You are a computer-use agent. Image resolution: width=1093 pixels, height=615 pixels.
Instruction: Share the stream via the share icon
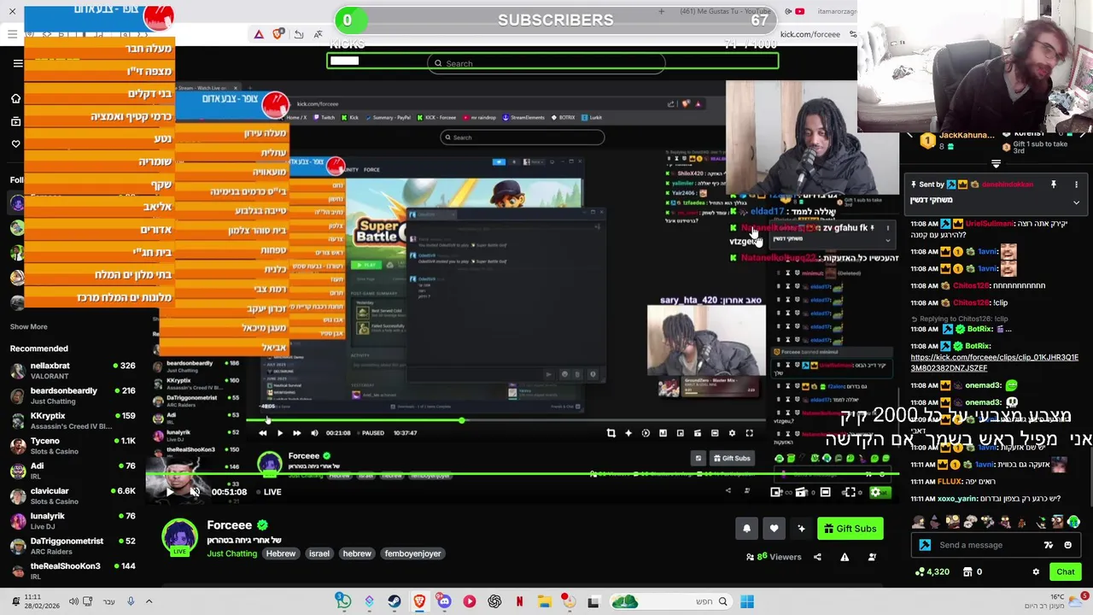(x=817, y=557)
